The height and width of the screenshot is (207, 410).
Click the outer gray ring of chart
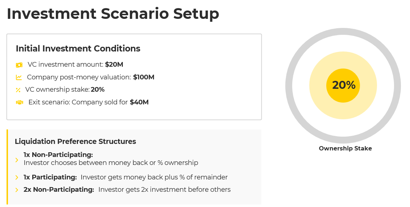click(x=343, y=31)
